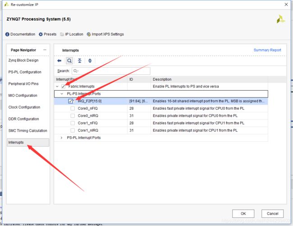This screenshot has width=293, height=226.
Task: Click the Core0_nIRQ row ID 31
Action: point(132,116)
